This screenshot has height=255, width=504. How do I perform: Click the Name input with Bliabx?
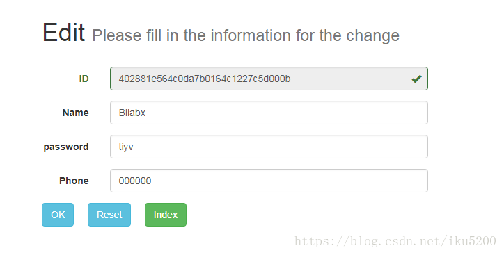pos(269,113)
